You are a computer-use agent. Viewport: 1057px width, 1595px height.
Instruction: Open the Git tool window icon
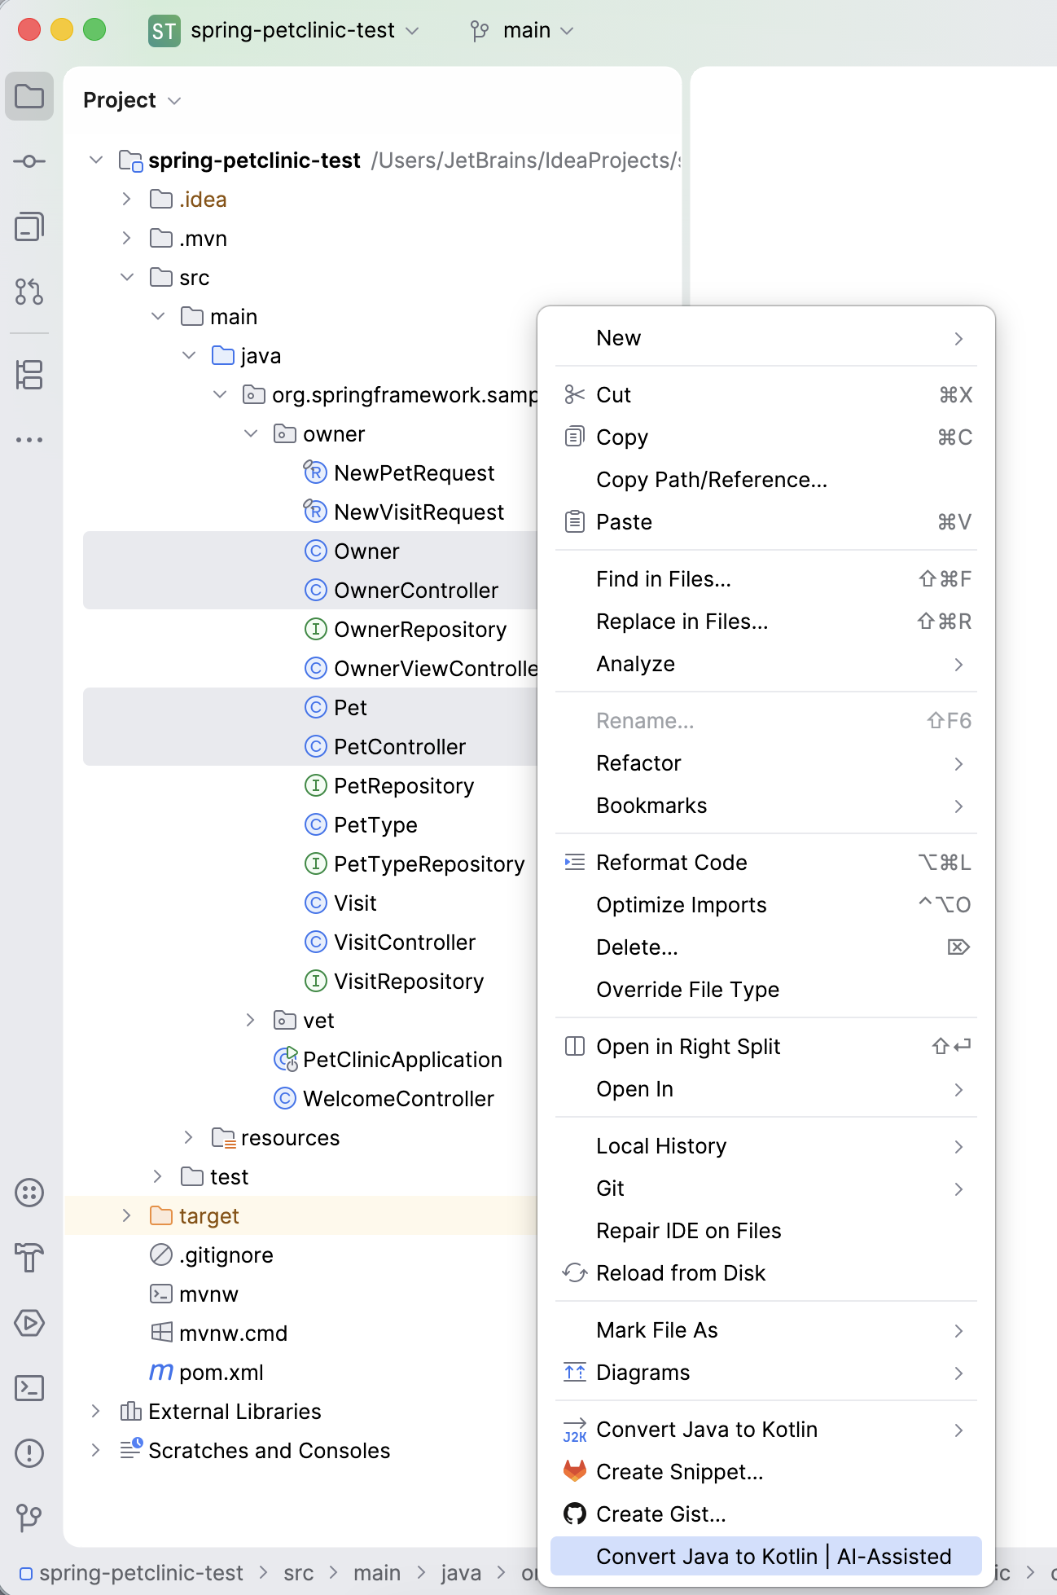(29, 1517)
